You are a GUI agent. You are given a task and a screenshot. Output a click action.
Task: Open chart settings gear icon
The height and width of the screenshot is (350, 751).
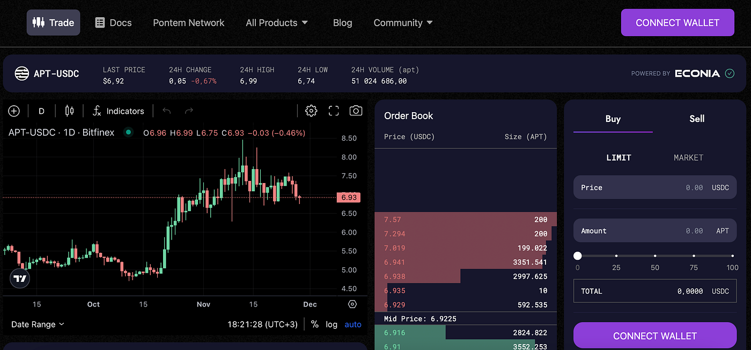coord(311,111)
